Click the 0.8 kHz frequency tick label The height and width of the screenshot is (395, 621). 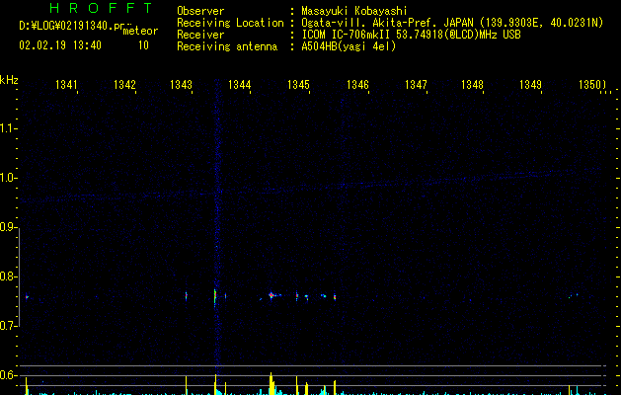[x=8, y=276]
